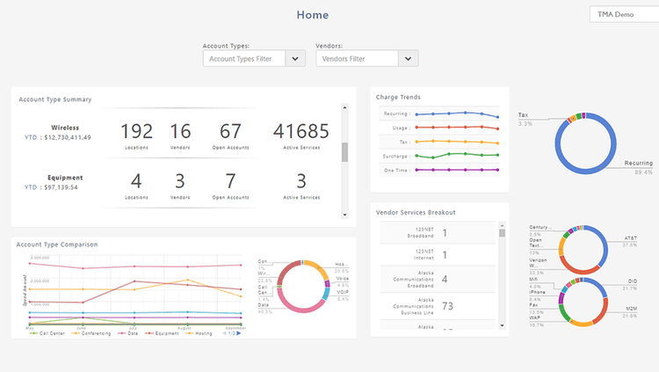Image resolution: width=659 pixels, height=372 pixels.
Task: Click the Surcharge charge trend line
Action: [x=457, y=156]
